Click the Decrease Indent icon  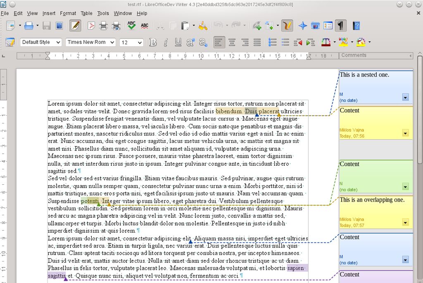(x=298, y=43)
